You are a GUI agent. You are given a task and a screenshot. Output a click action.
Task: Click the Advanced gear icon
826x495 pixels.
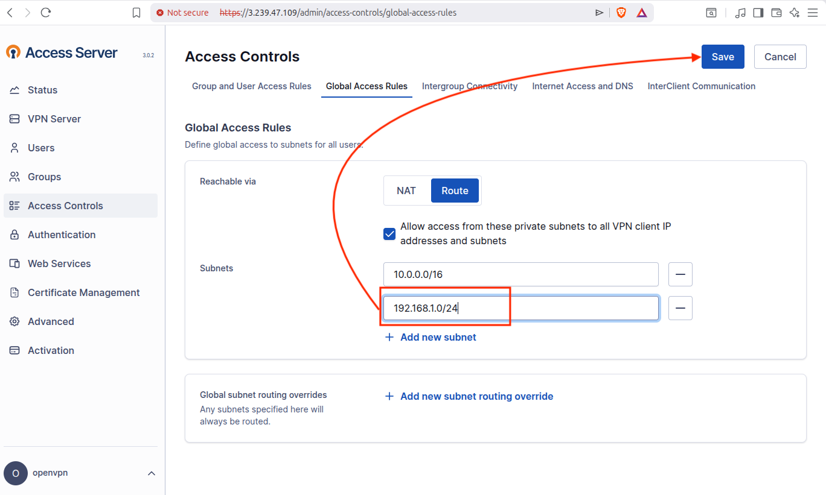14,321
